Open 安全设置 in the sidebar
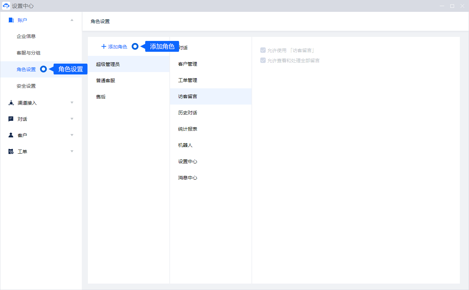The image size is (469, 290). coord(26,86)
